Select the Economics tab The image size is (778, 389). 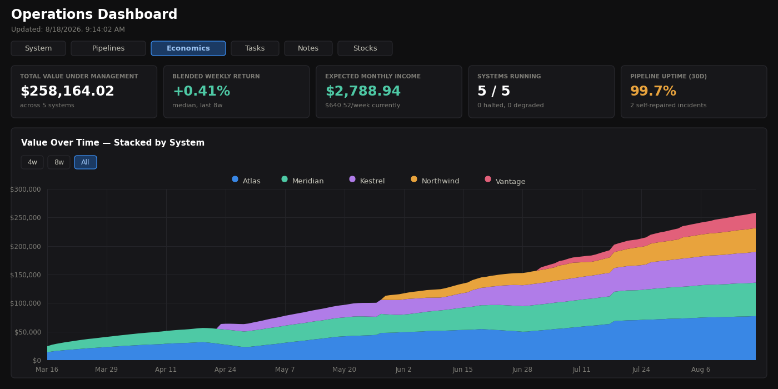tap(188, 48)
